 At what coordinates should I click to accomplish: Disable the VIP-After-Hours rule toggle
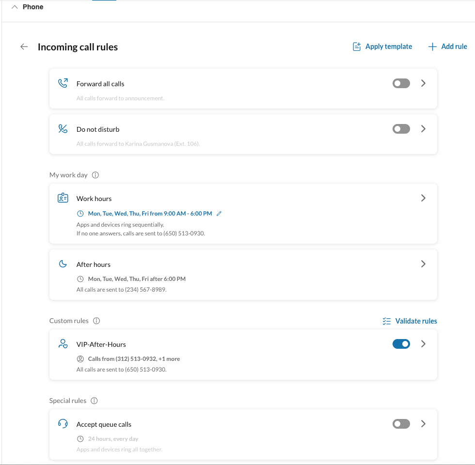click(401, 344)
